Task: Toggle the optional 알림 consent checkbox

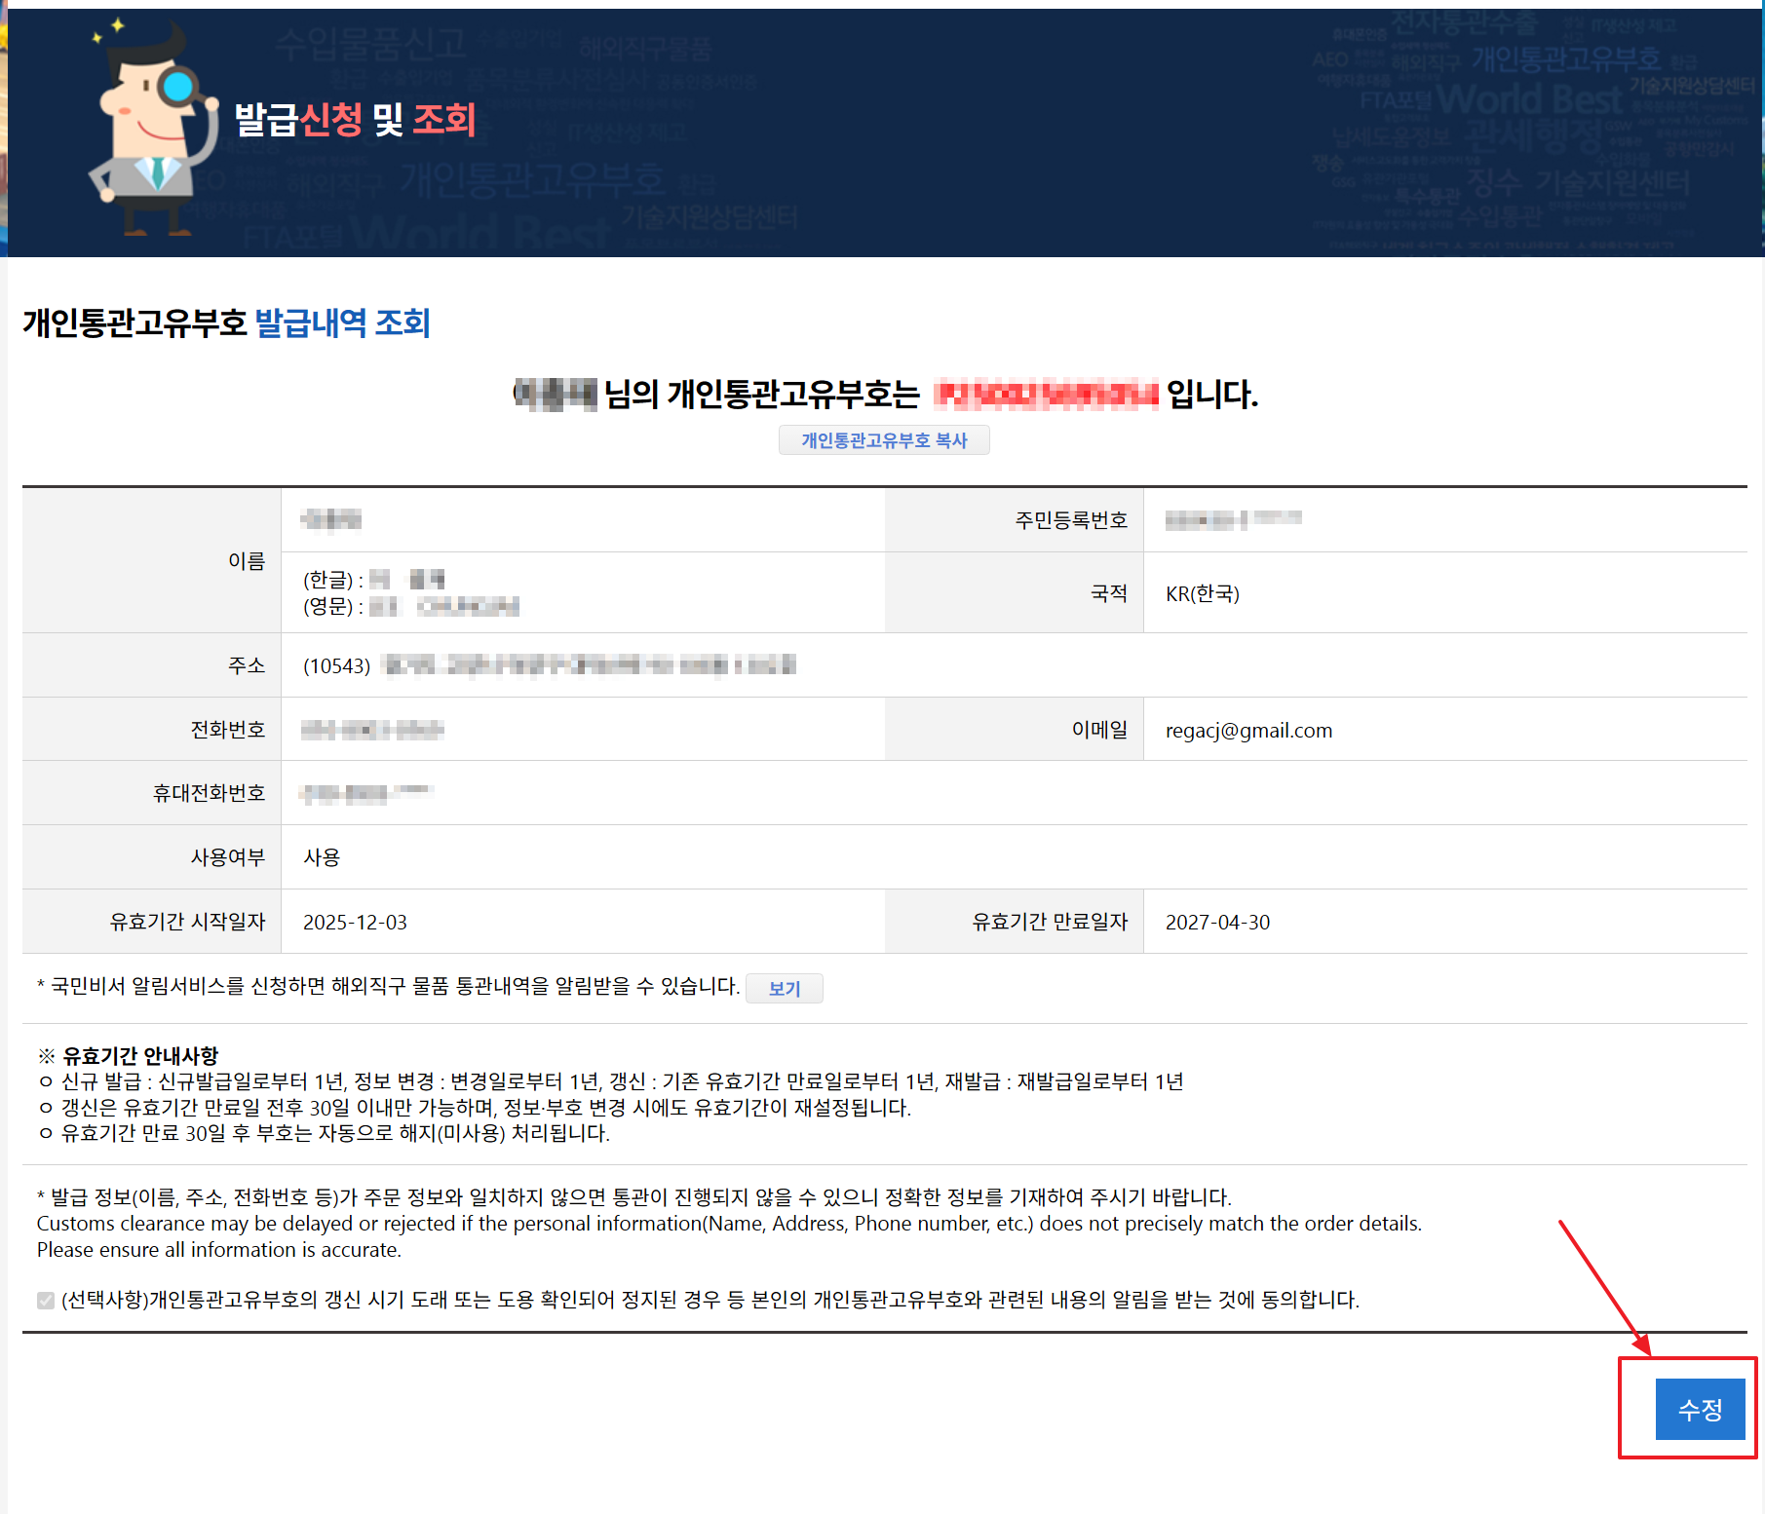Action: pyautogui.click(x=46, y=1300)
